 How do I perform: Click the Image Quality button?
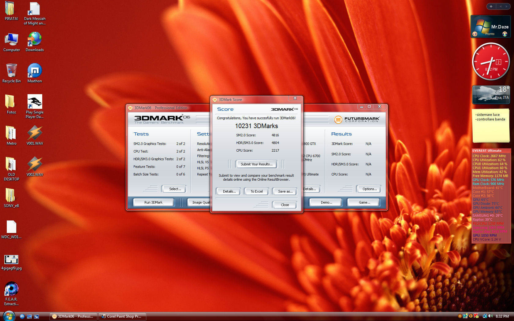(199, 202)
